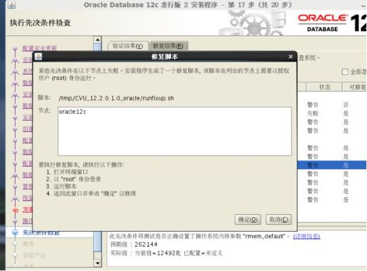The width and height of the screenshot is (367, 271).
Task: Open the 配置安全更新 step link in sidebar
Action: (x=40, y=48)
